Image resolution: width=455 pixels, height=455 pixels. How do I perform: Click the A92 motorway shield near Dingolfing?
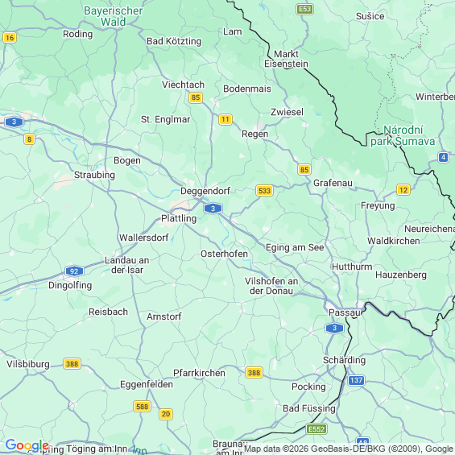pos(74,271)
